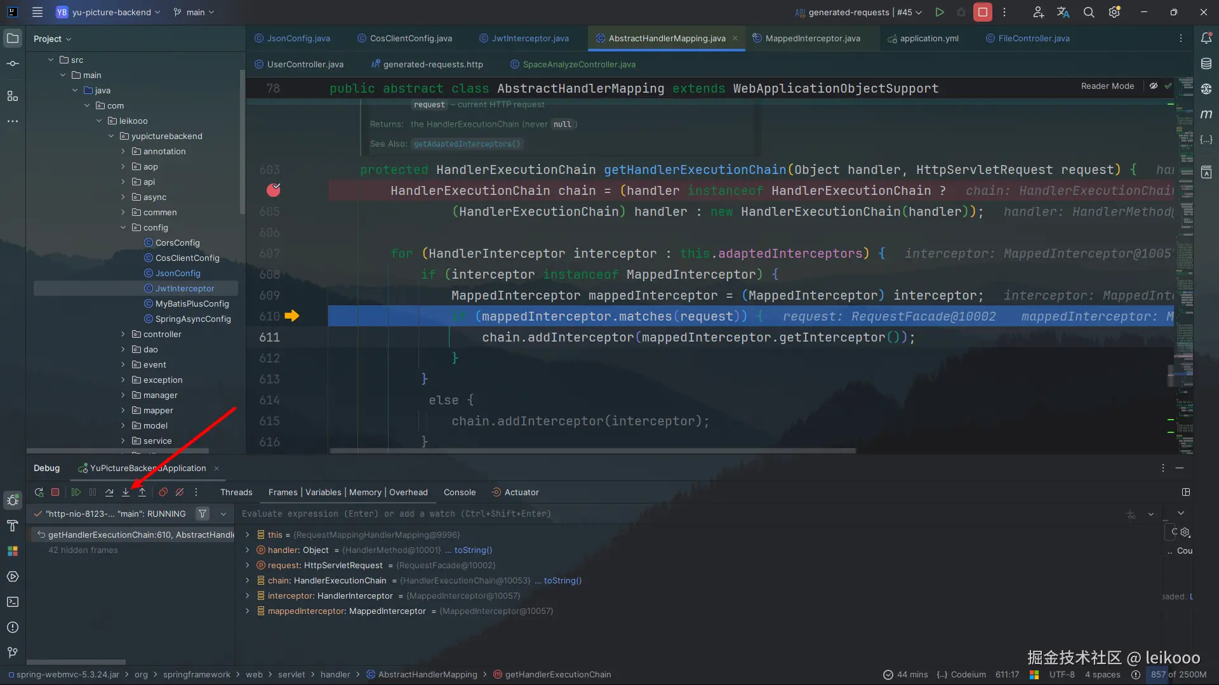Image resolution: width=1219 pixels, height=685 pixels.
Task: Open the yu-picture-backend project dropdown
Action: (x=108, y=12)
